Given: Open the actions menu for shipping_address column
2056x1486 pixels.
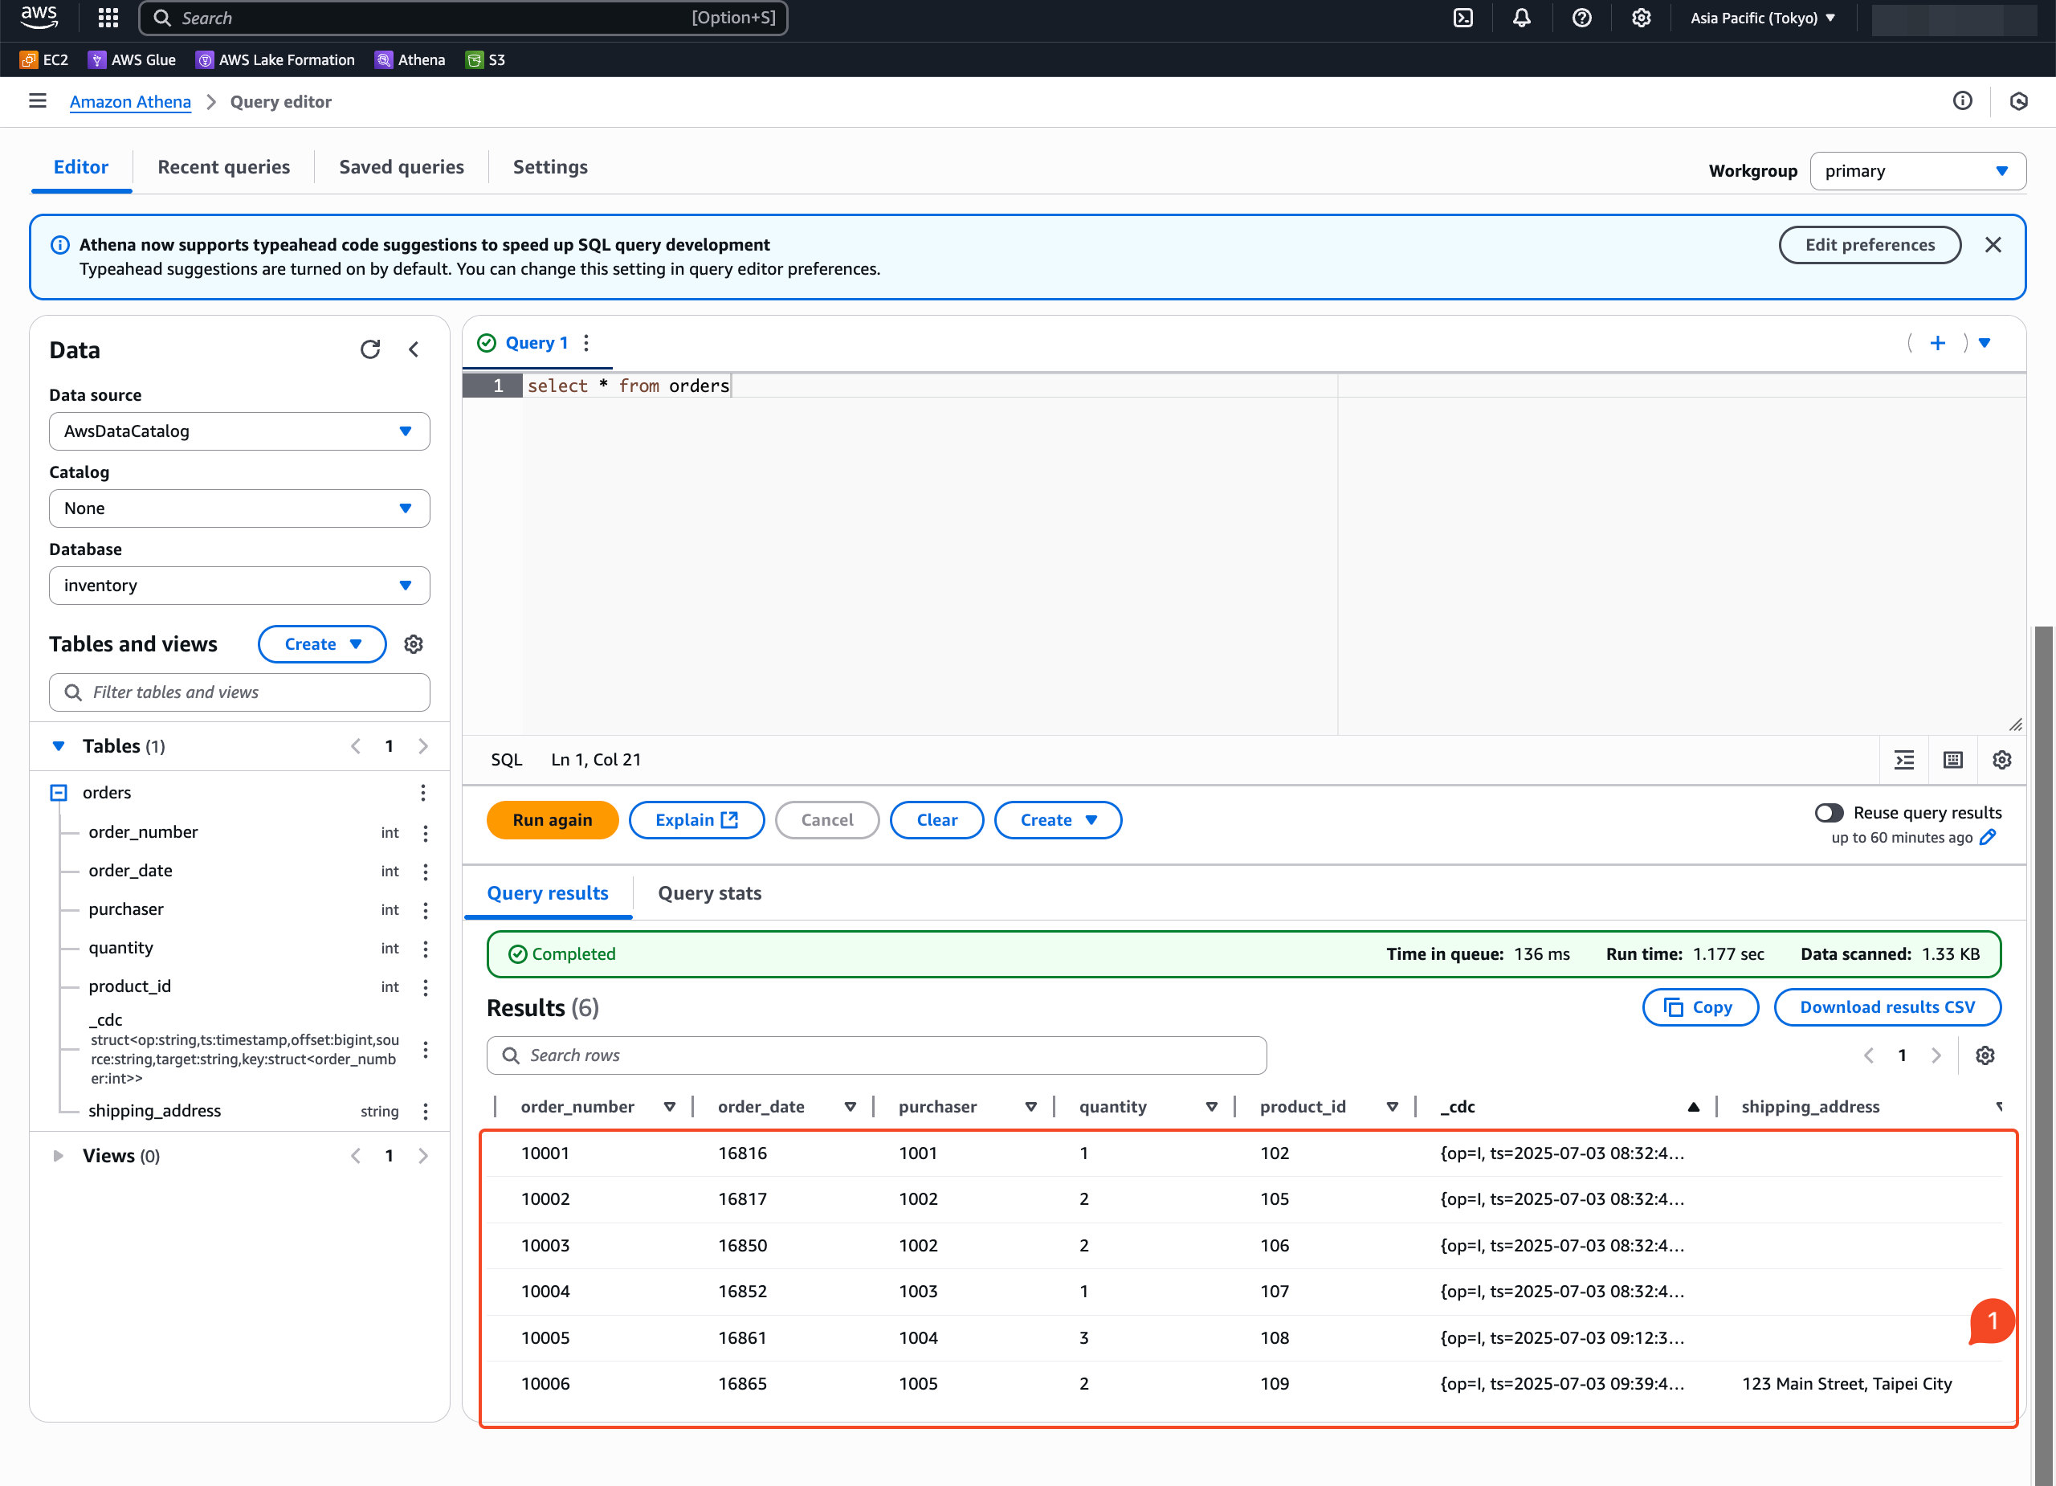Looking at the screenshot, I should click(425, 1111).
